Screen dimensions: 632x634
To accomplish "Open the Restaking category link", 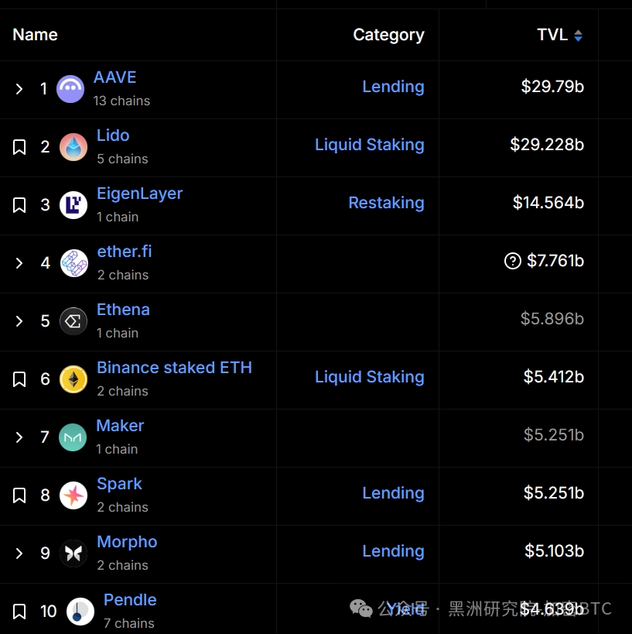I will tap(386, 203).
